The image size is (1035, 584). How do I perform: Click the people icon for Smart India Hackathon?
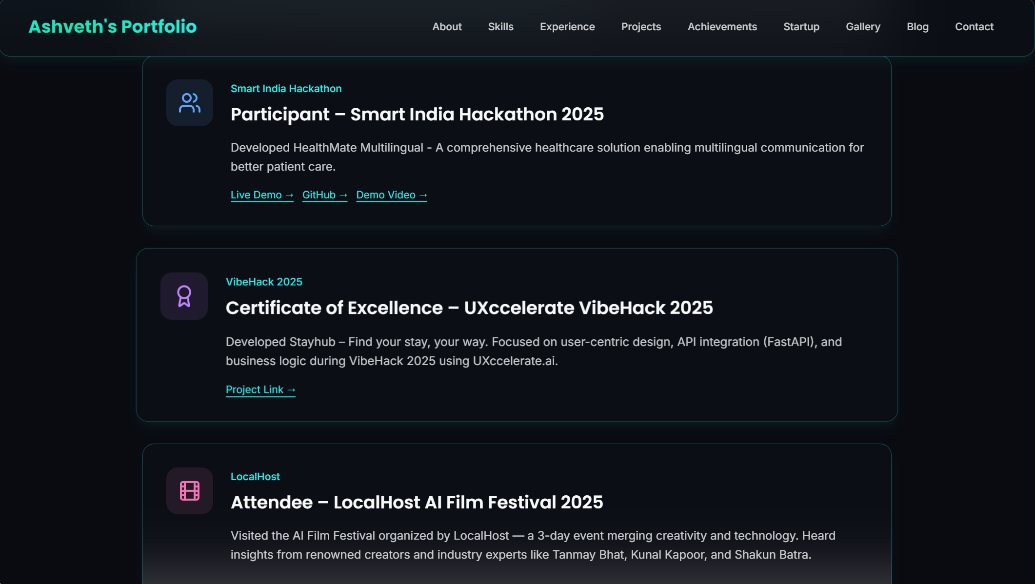coord(189,103)
